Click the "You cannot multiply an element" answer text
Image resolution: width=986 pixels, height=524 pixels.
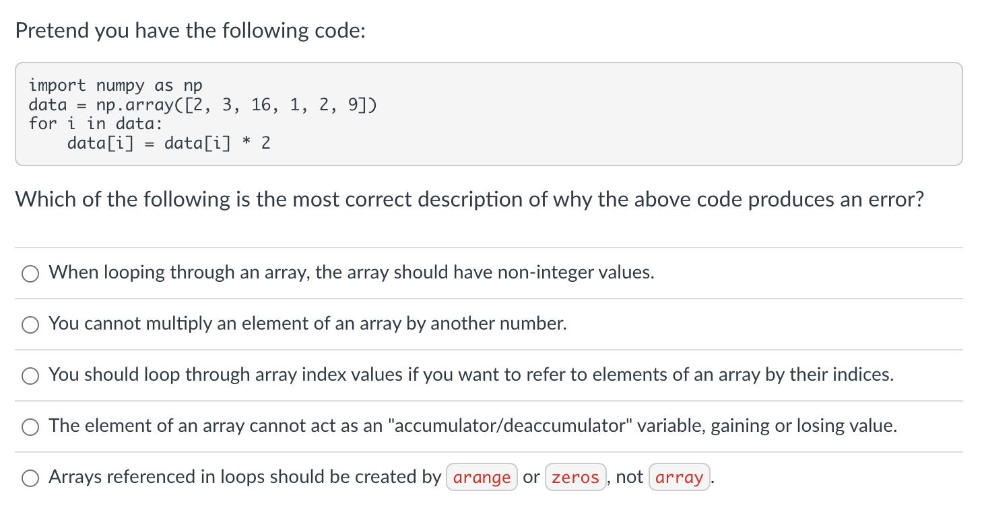click(x=308, y=324)
